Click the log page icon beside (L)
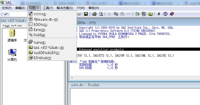This screenshot has width=200, height=105. (31, 24)
